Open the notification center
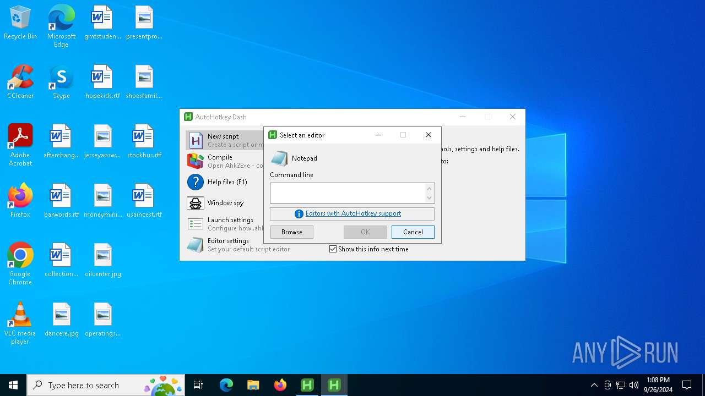This screenshot has height=396, width=705. point(687,385)
